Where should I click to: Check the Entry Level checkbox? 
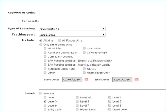(x=45, y=109)
